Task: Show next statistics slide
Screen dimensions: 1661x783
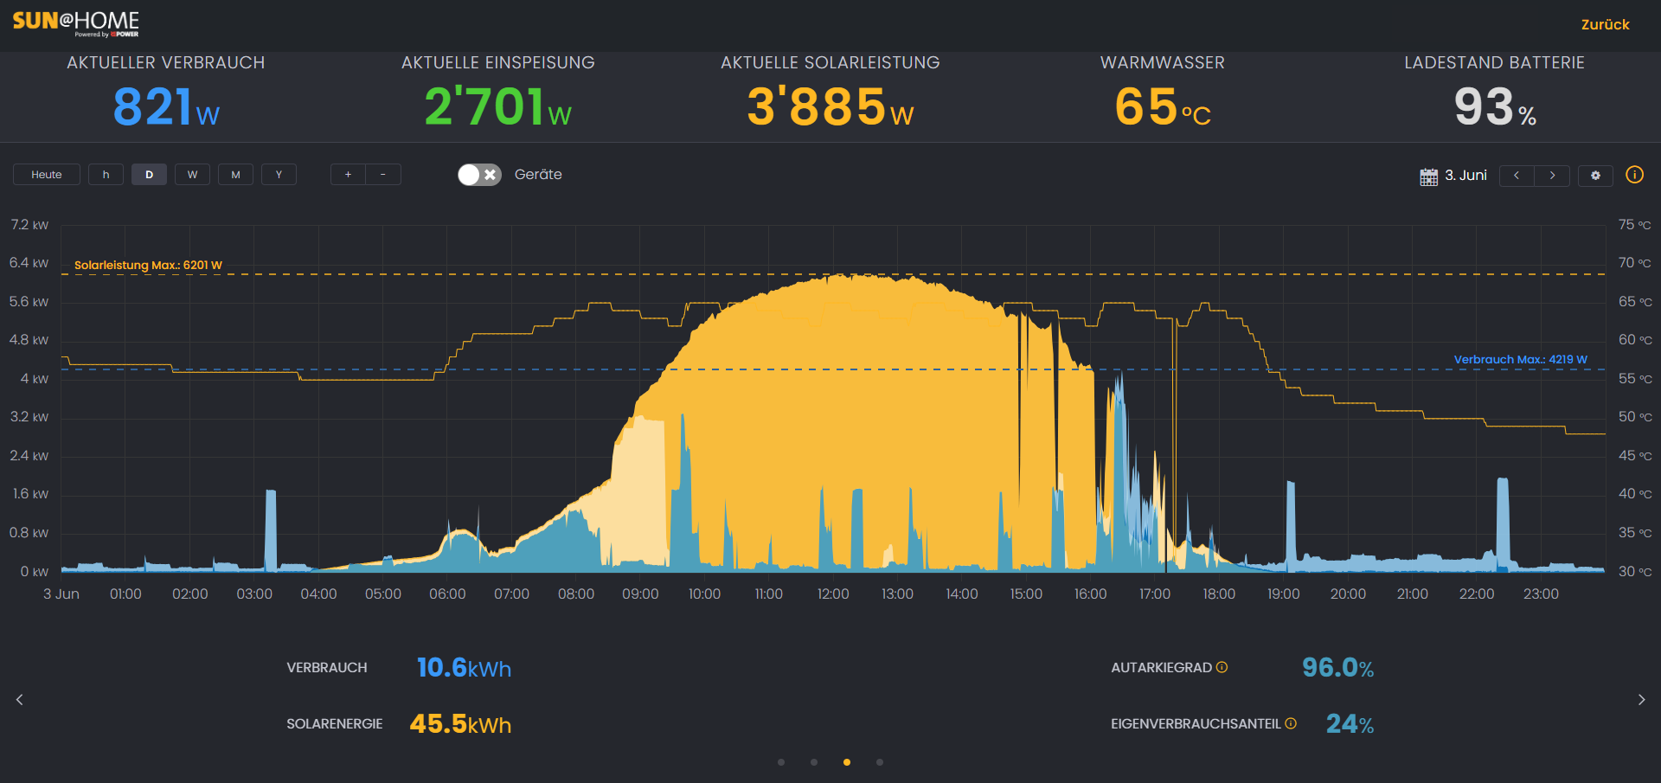Action: 1641,700
